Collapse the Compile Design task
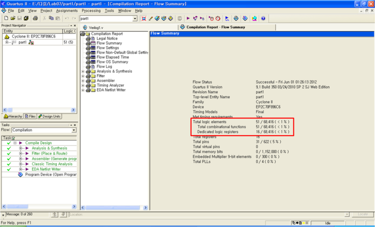Screen dimensions: 375x227 (x=15, y=143)
